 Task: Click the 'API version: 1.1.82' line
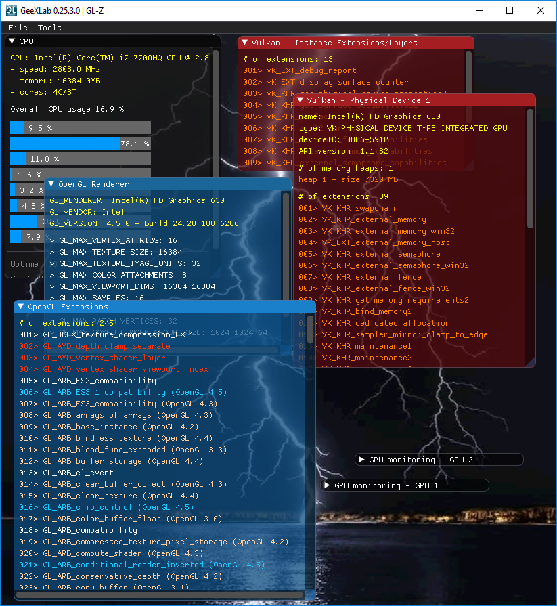click(x=343, y=151)
